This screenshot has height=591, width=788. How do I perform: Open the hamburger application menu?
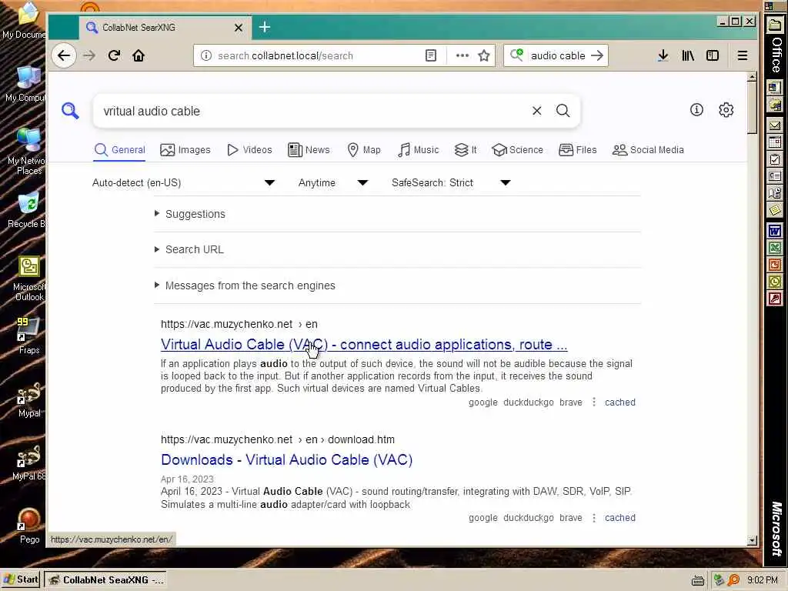coord(743,55)
